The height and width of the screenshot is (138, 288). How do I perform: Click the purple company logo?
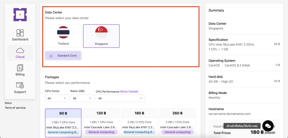[20, 15]
